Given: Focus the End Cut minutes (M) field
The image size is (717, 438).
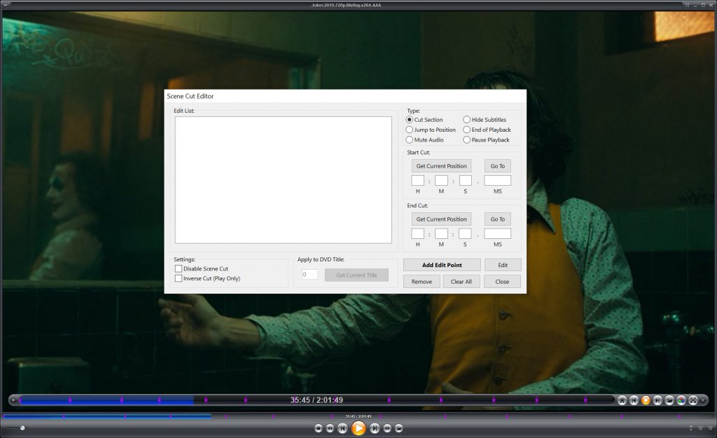Looking at the screenshot, I should (x=441, y=233).
